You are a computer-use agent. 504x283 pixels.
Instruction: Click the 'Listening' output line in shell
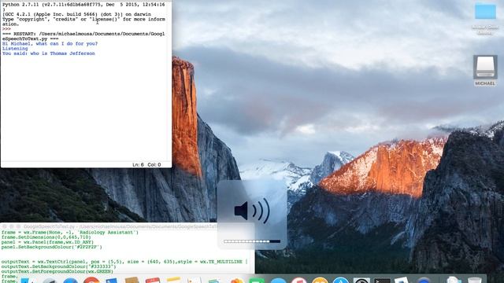click(x=15, y=49)
